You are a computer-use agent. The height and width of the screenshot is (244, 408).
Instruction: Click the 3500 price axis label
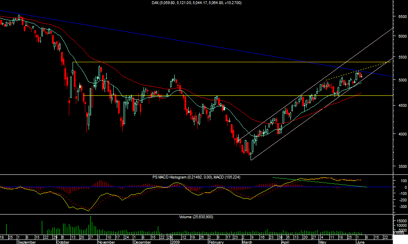click(402, 166)
